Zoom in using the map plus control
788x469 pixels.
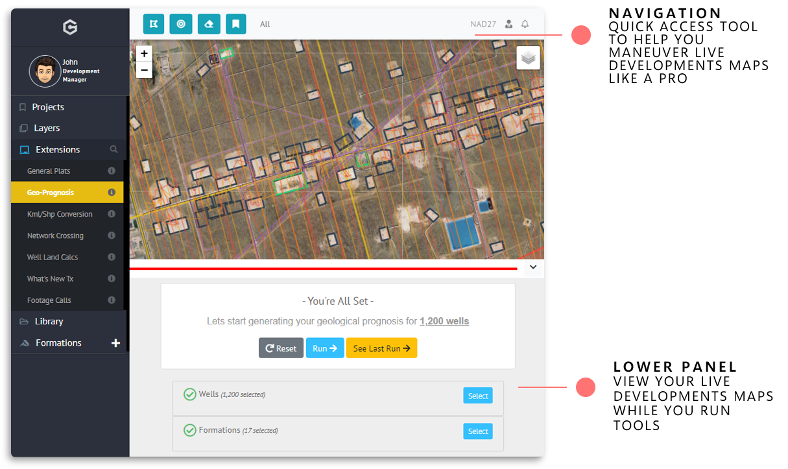[143, 53]
